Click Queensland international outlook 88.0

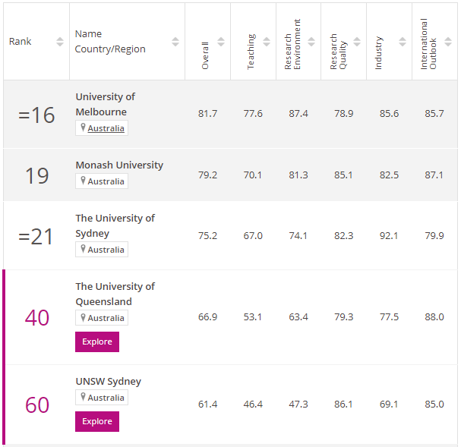click(x=434, y=317)
